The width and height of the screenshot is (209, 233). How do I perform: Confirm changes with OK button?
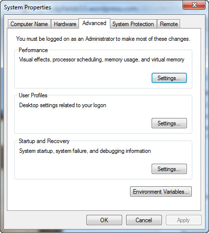tap(104, 220)
